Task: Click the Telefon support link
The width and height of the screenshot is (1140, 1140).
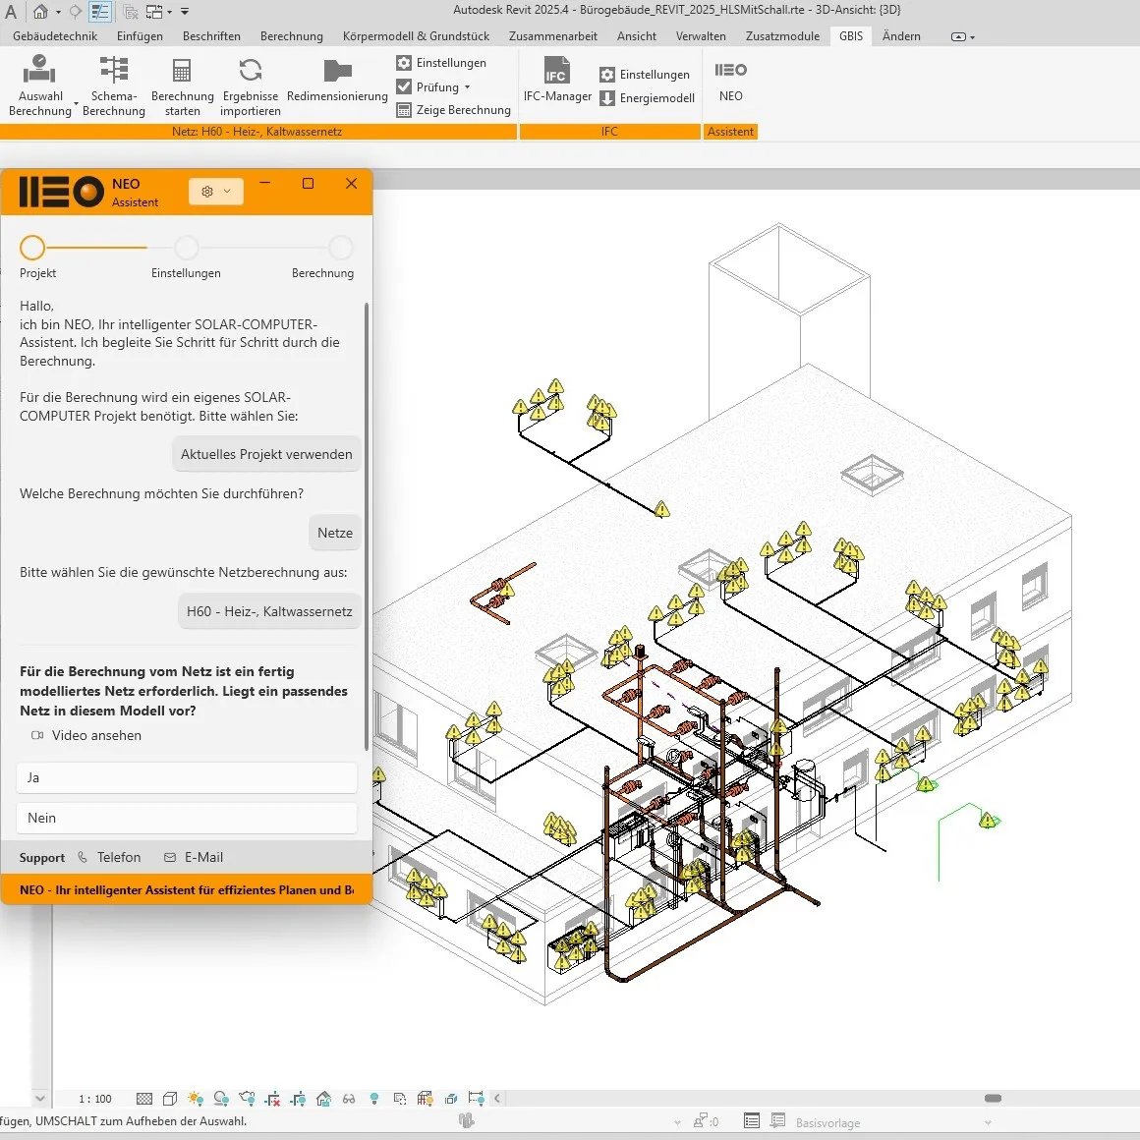Action: [109, 857]
